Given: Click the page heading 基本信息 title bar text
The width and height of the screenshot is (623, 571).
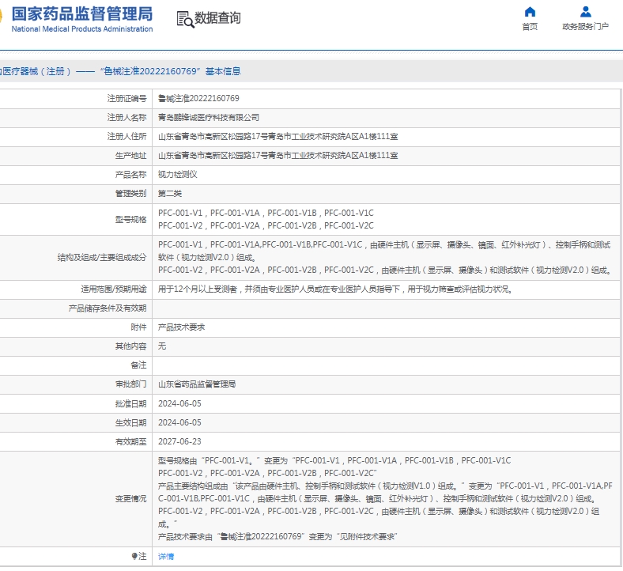Looking at the screenshot, I should point(223,71).
